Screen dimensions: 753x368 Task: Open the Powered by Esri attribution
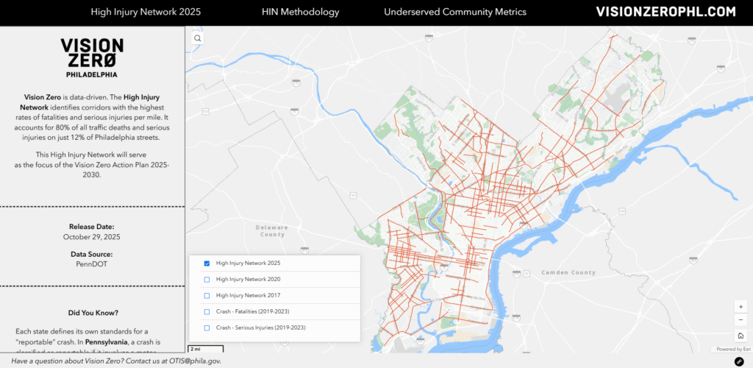coord(732,349)
